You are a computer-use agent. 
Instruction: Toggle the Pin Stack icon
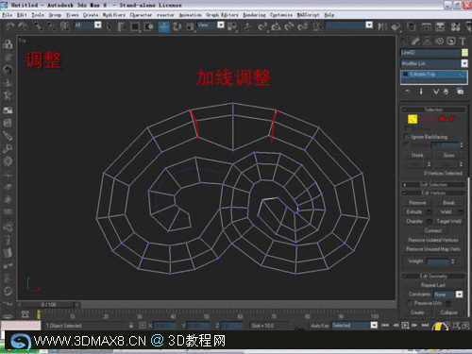[x=408, y=92]
